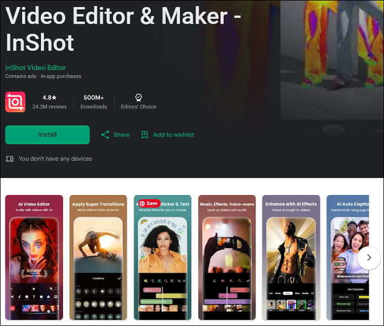
Task: Open the Apply Super Transitions screenshot
Action: pos(98,257)
